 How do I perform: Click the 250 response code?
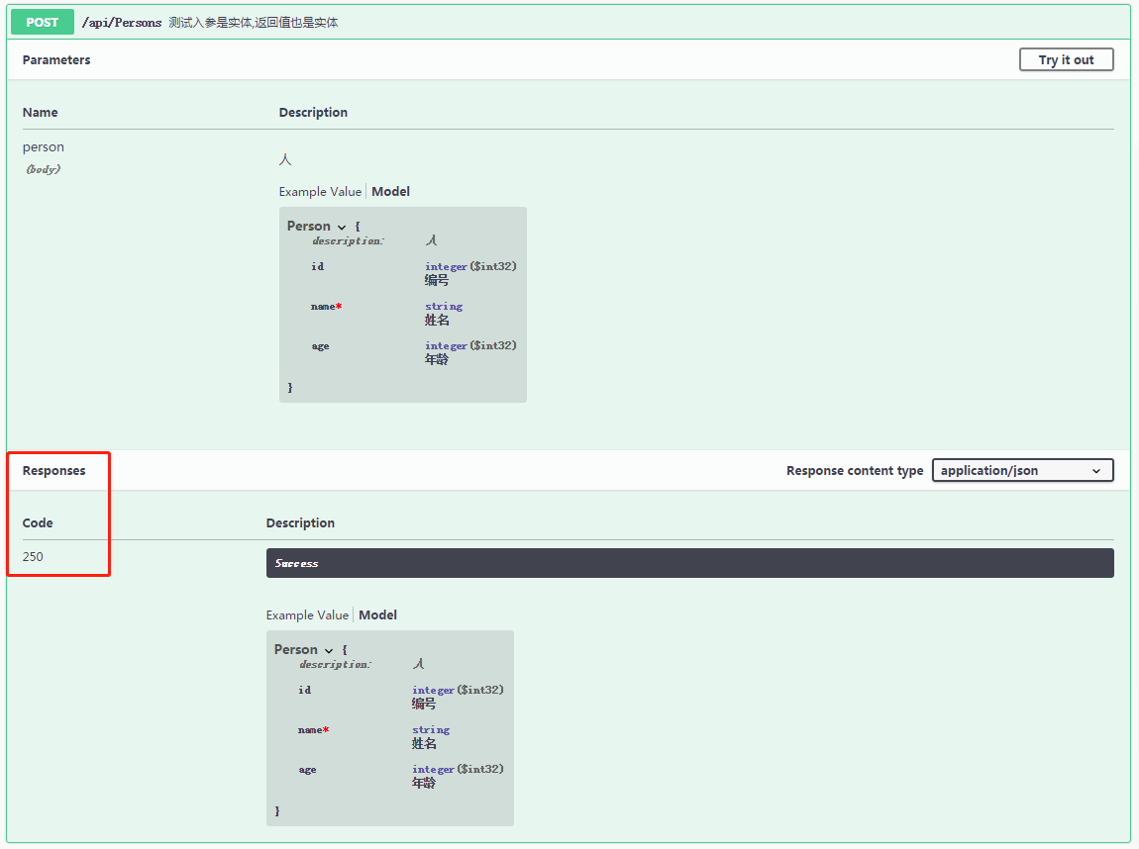click(33, 556)
